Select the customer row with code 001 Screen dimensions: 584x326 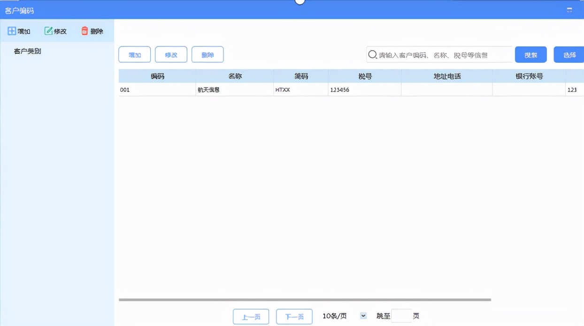click(x=235, y=89)
